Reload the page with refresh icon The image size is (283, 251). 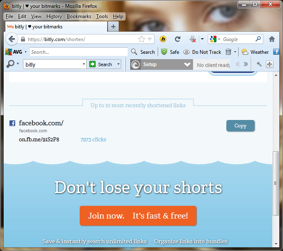[x=177, y=39]
